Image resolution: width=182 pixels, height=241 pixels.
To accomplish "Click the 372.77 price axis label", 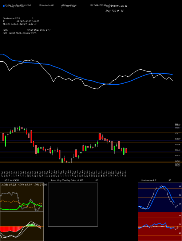I will [178, 133].
